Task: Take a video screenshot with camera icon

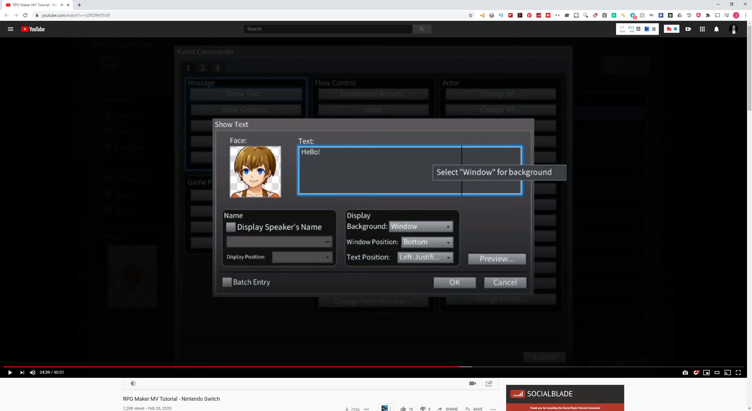Action: click(x=685, y=373)
